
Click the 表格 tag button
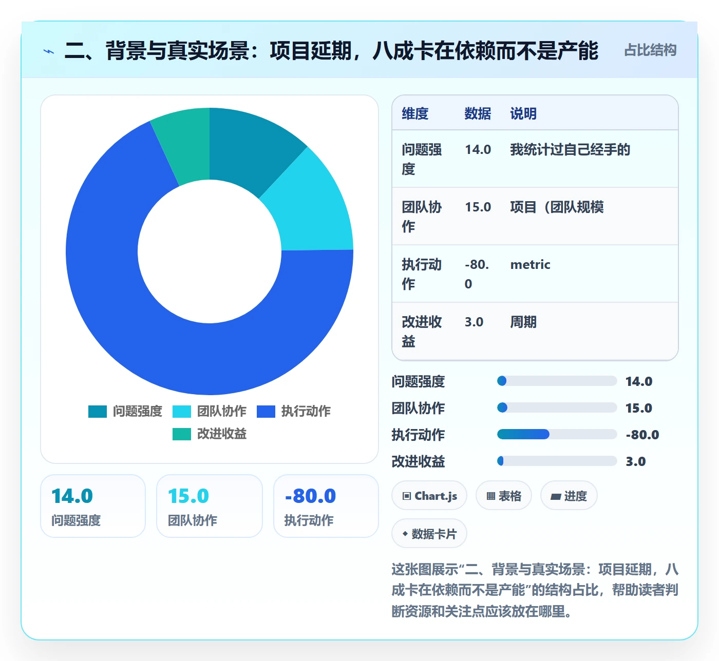pyautogui.click(x=504, y=496)
